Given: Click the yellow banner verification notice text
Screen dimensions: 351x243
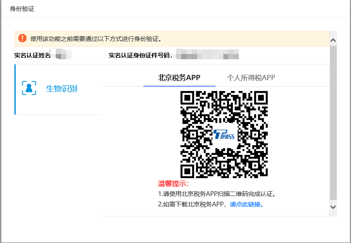Looking at the screenshot, I should [x=96, y=39].
